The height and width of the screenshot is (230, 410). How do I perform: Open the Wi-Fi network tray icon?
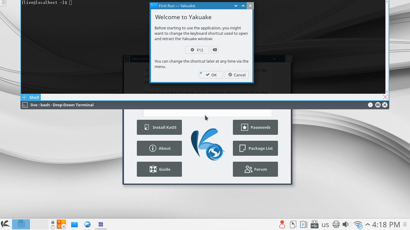coord(358,225)
